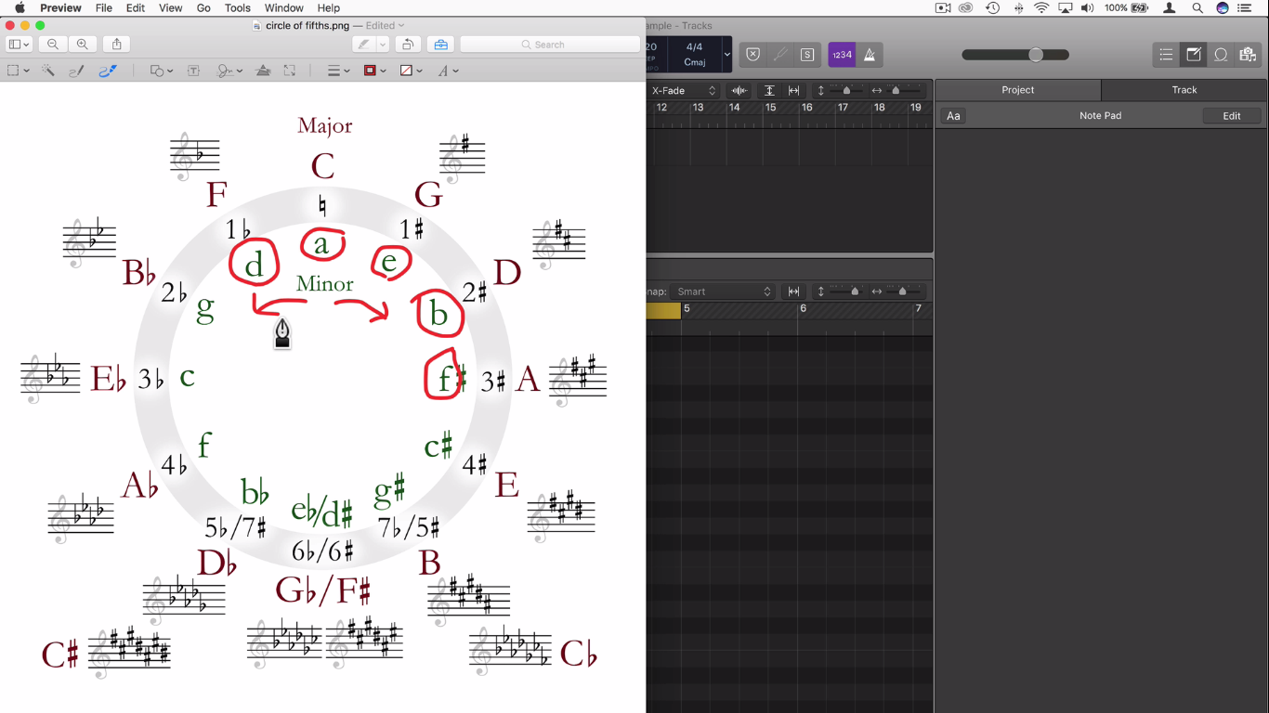
Task: Insert a Text box with markup tool
Action: click(x=194, y=71)
